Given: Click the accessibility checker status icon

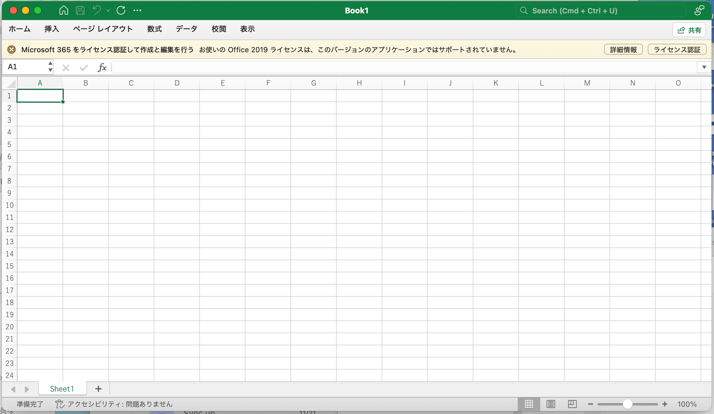Looking at the screenshot, I should point(60,404).
